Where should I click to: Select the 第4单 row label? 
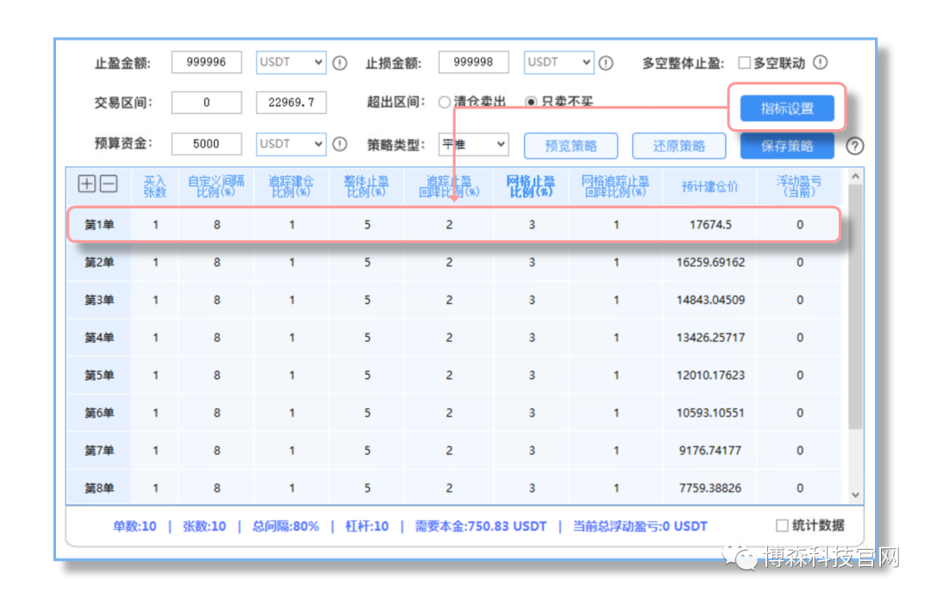pyautogui.click(x=99, y=338)
